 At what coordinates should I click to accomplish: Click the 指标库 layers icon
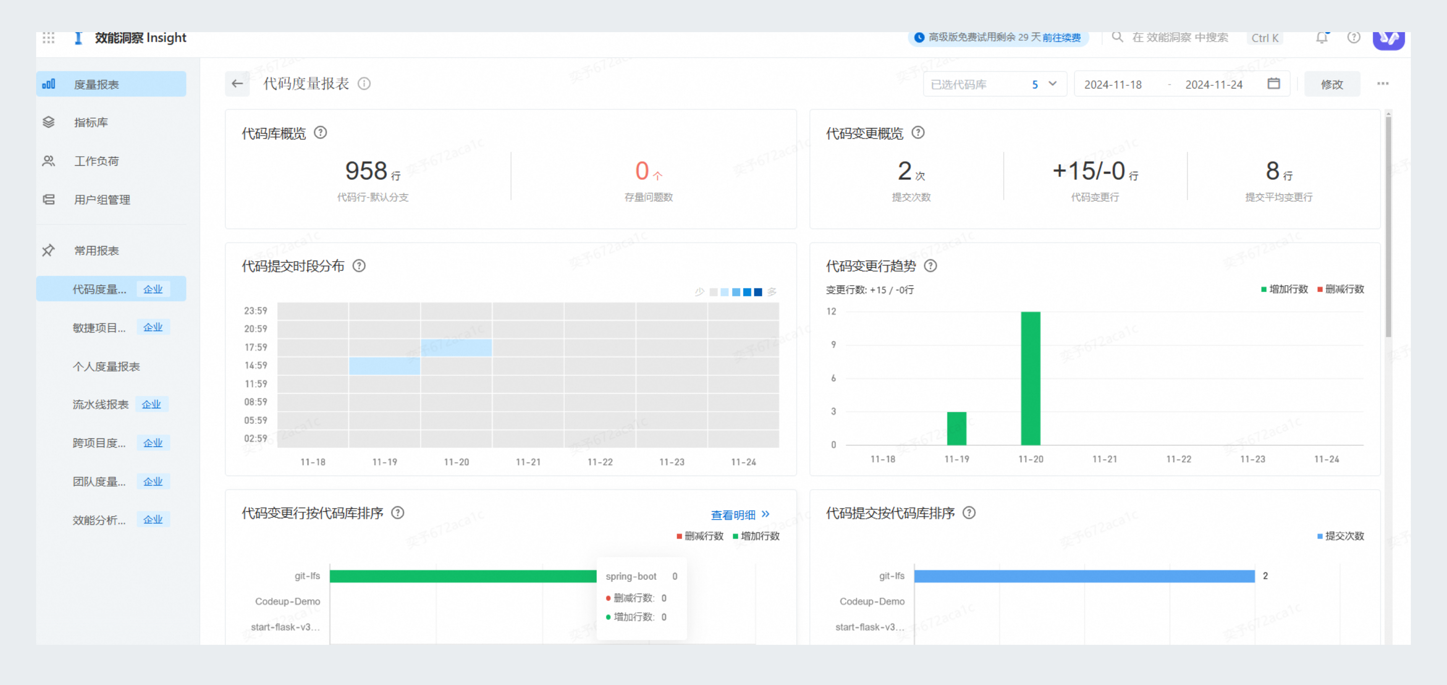click(x=49, y=123)
